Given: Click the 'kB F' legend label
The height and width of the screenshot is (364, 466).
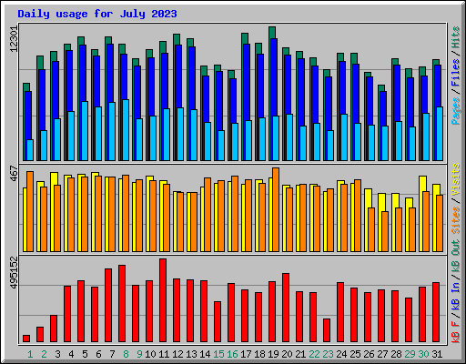Looking at the screenshot, I should tap(456, 332).
